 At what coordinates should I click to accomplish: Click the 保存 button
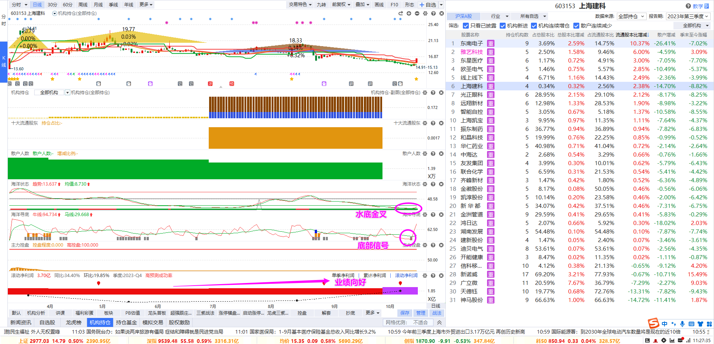(x=405, y=313)
